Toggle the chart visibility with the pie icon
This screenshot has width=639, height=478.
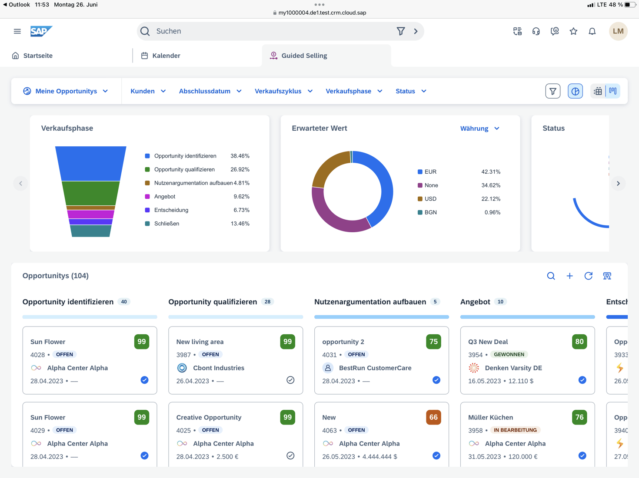(x=575, y=91)
